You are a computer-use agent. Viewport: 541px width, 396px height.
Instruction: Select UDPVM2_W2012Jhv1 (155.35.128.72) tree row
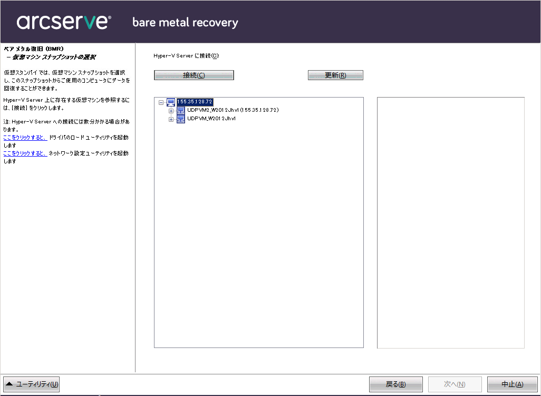[233, 110]
